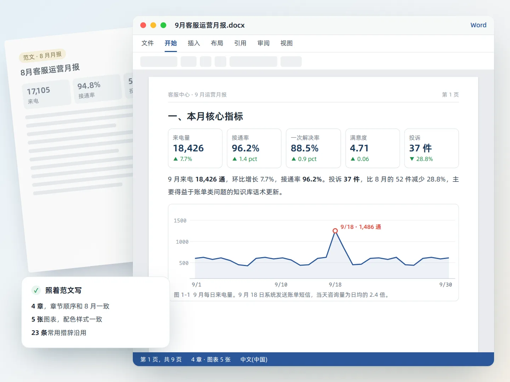Viewport: 510px width, 382px height.
Task: Click the 9/18 peak marker on chart
Action: click(x=335, y=231)
